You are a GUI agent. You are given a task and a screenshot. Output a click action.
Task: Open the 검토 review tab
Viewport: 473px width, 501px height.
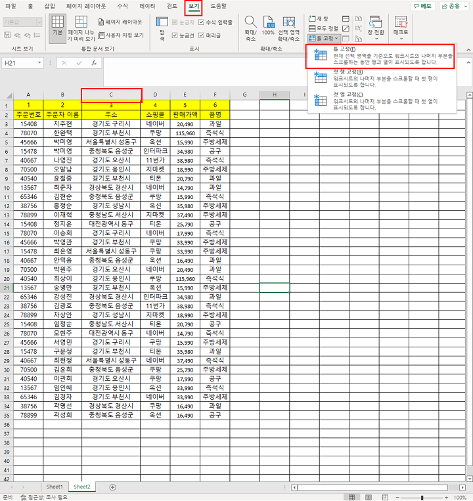tap(172, 6)
